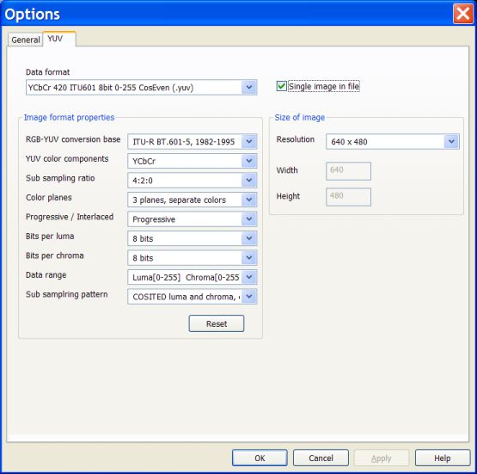
Task: Close the Options dialog window
Action: 463,14
